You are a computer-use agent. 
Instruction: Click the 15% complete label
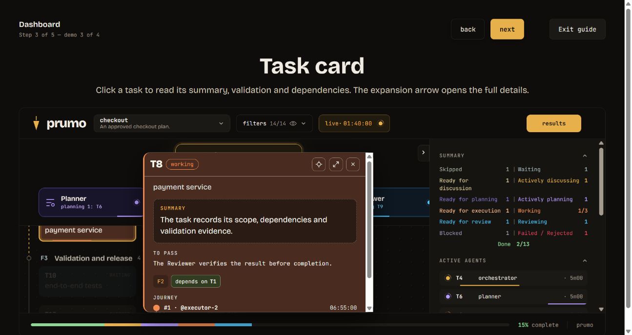tap(538, 325)
